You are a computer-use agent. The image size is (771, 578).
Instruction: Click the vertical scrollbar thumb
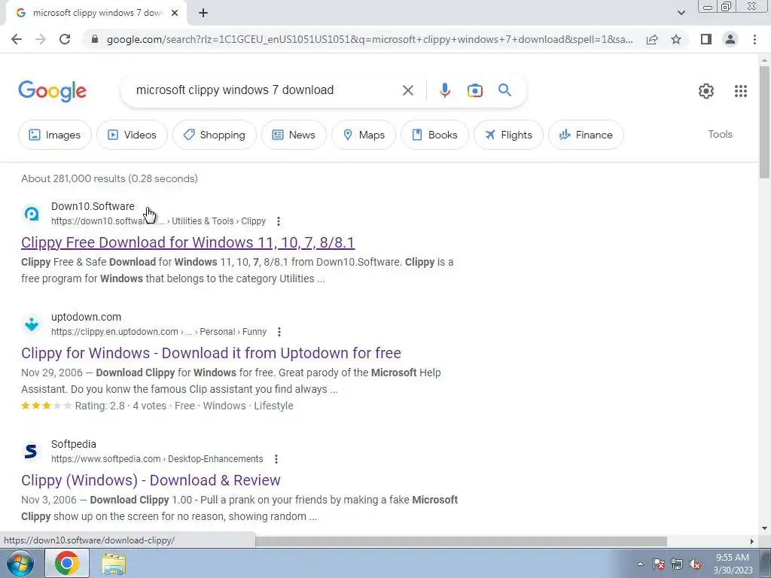(x=764, y=122)
